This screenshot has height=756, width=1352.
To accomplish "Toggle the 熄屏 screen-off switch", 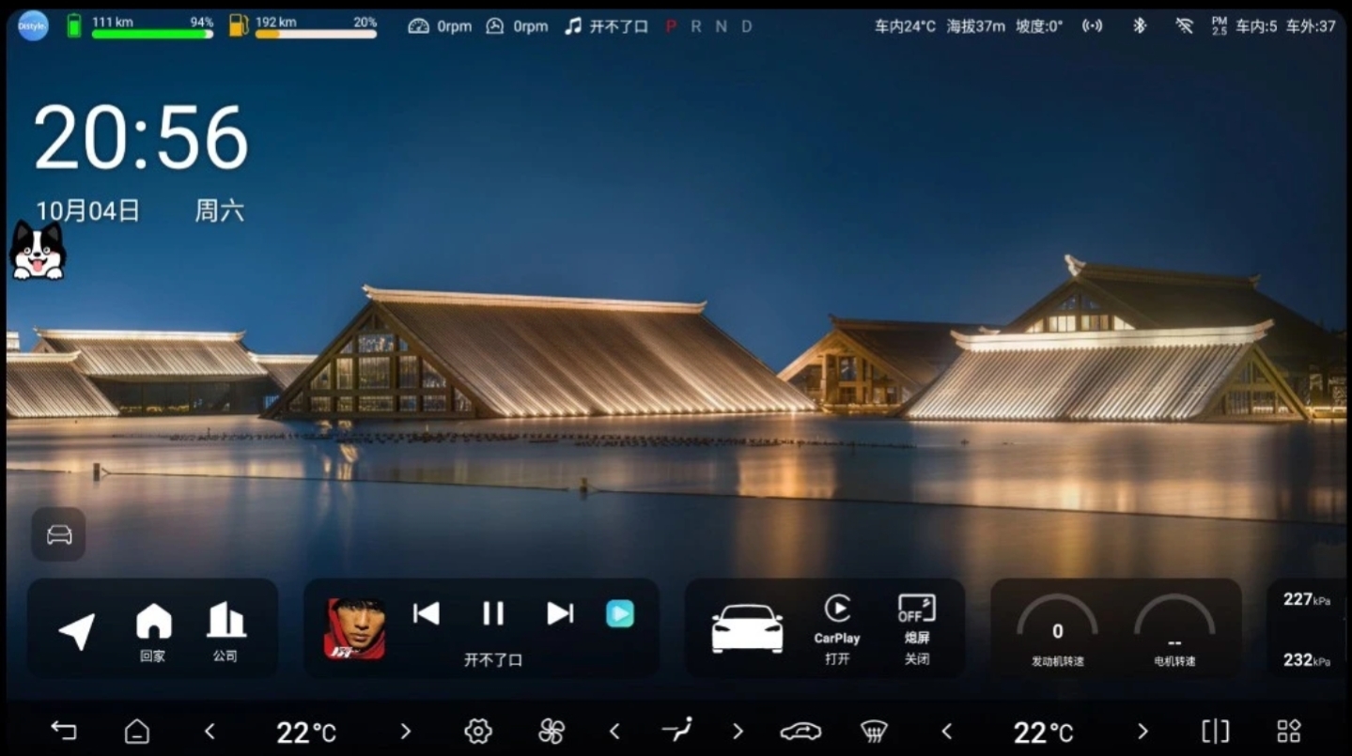I will point(916,629).
